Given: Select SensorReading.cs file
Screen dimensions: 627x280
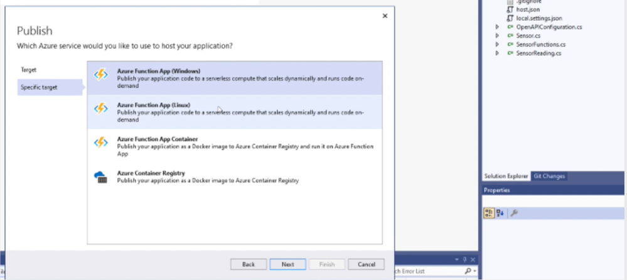Looking at the screenshot, I should point(539,53).
